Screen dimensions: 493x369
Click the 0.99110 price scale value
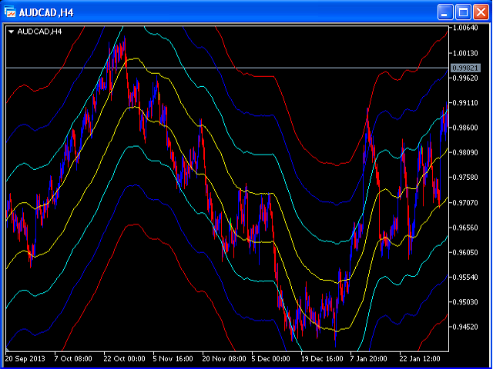pos(465,102)
